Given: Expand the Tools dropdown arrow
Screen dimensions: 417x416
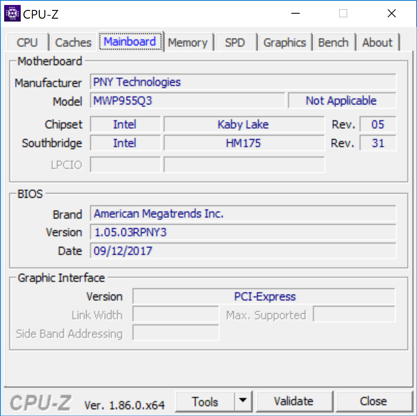Looking at the screenshot, I should tap(243, 401).
